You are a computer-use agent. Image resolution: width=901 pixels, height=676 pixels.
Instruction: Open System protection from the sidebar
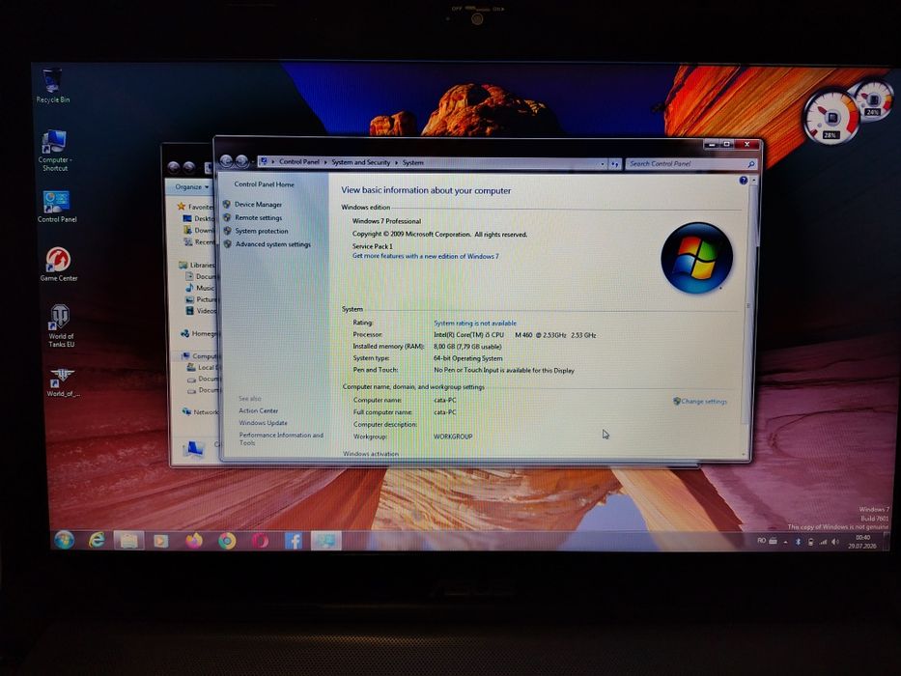[262, 231]
